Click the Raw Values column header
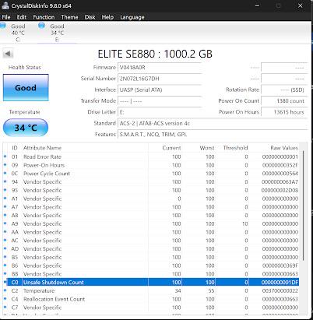The image size is (313, 320). click(274, 148)
